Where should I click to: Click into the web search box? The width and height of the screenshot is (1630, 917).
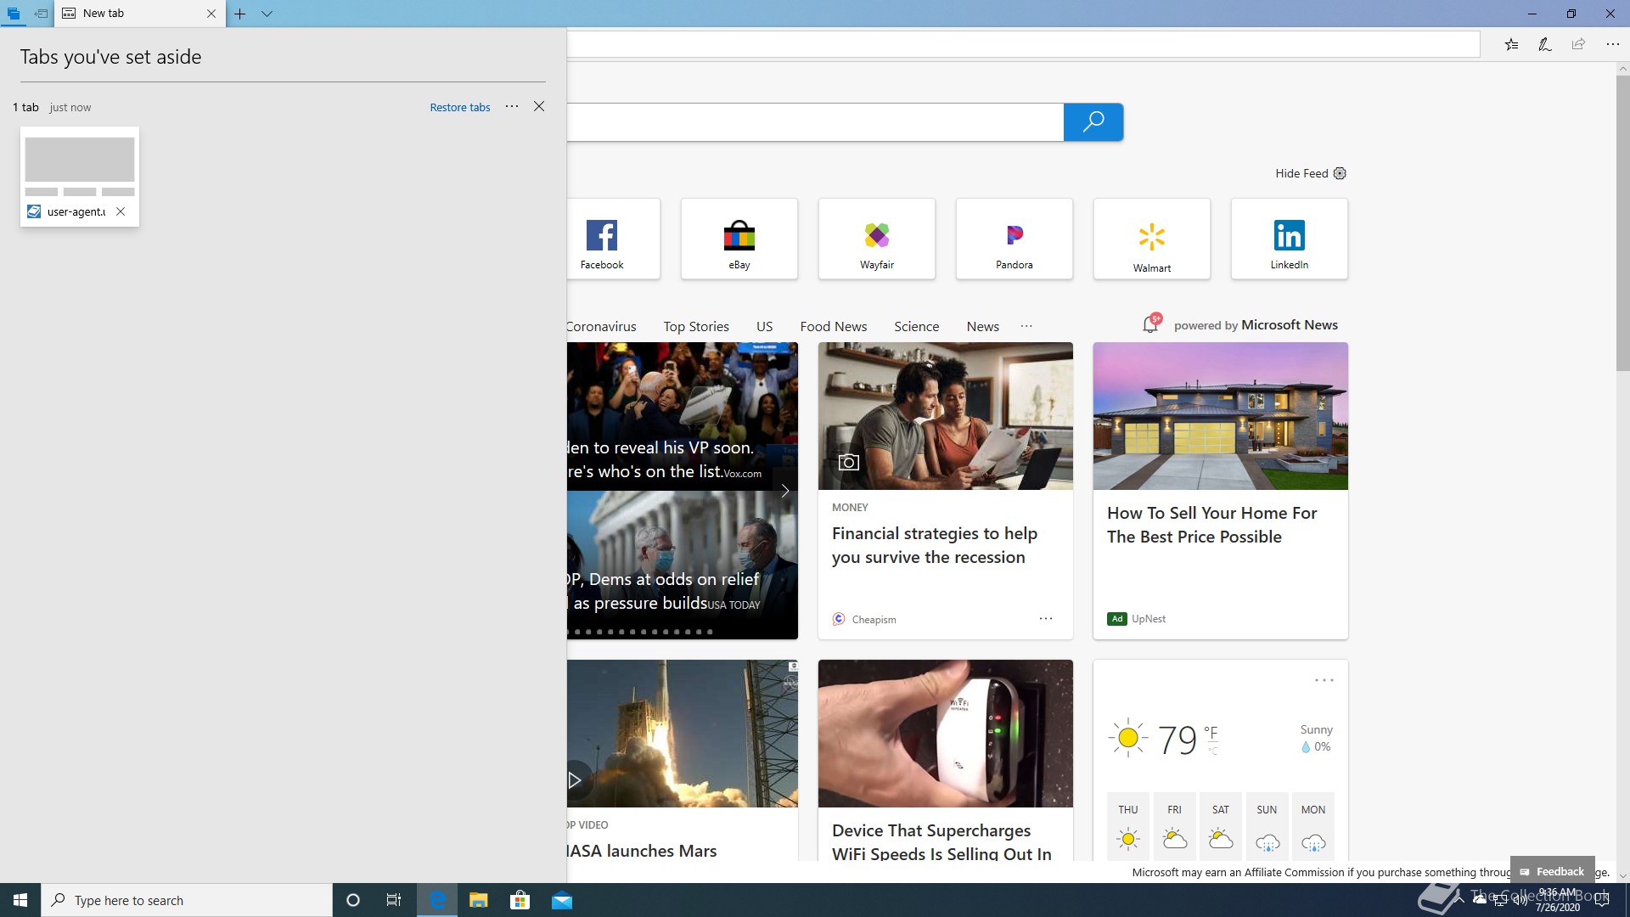point(815,122)
